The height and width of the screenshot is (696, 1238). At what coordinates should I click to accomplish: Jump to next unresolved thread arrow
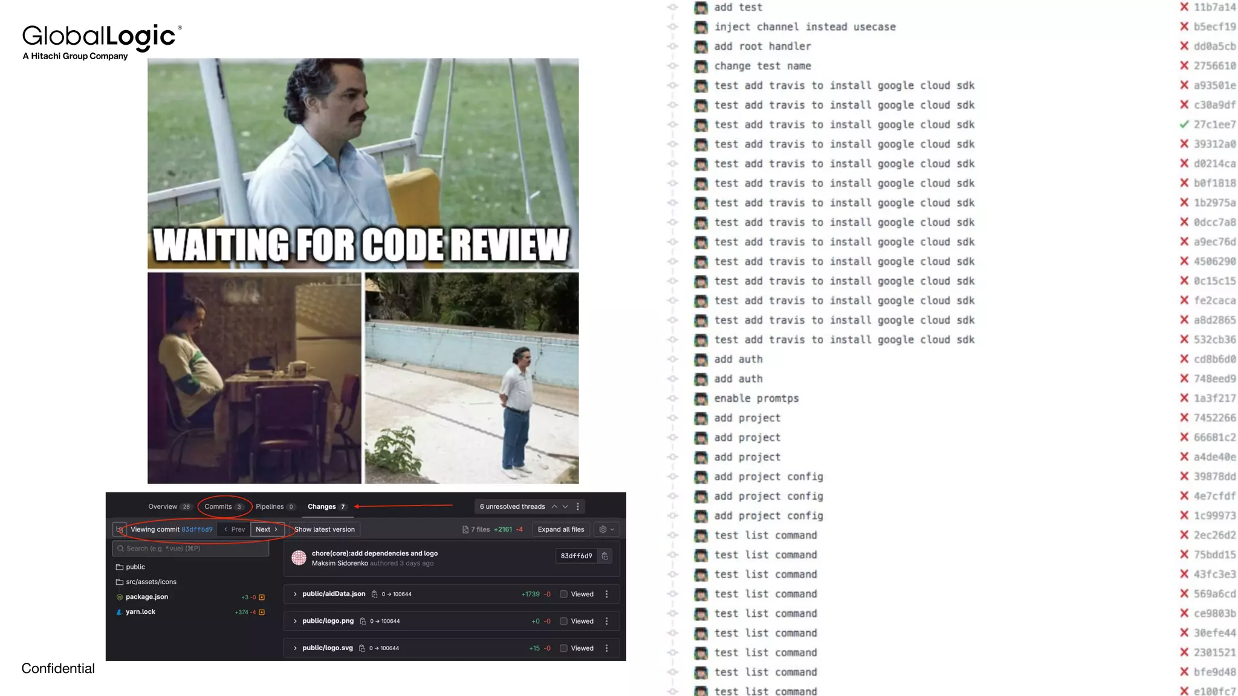565,506
